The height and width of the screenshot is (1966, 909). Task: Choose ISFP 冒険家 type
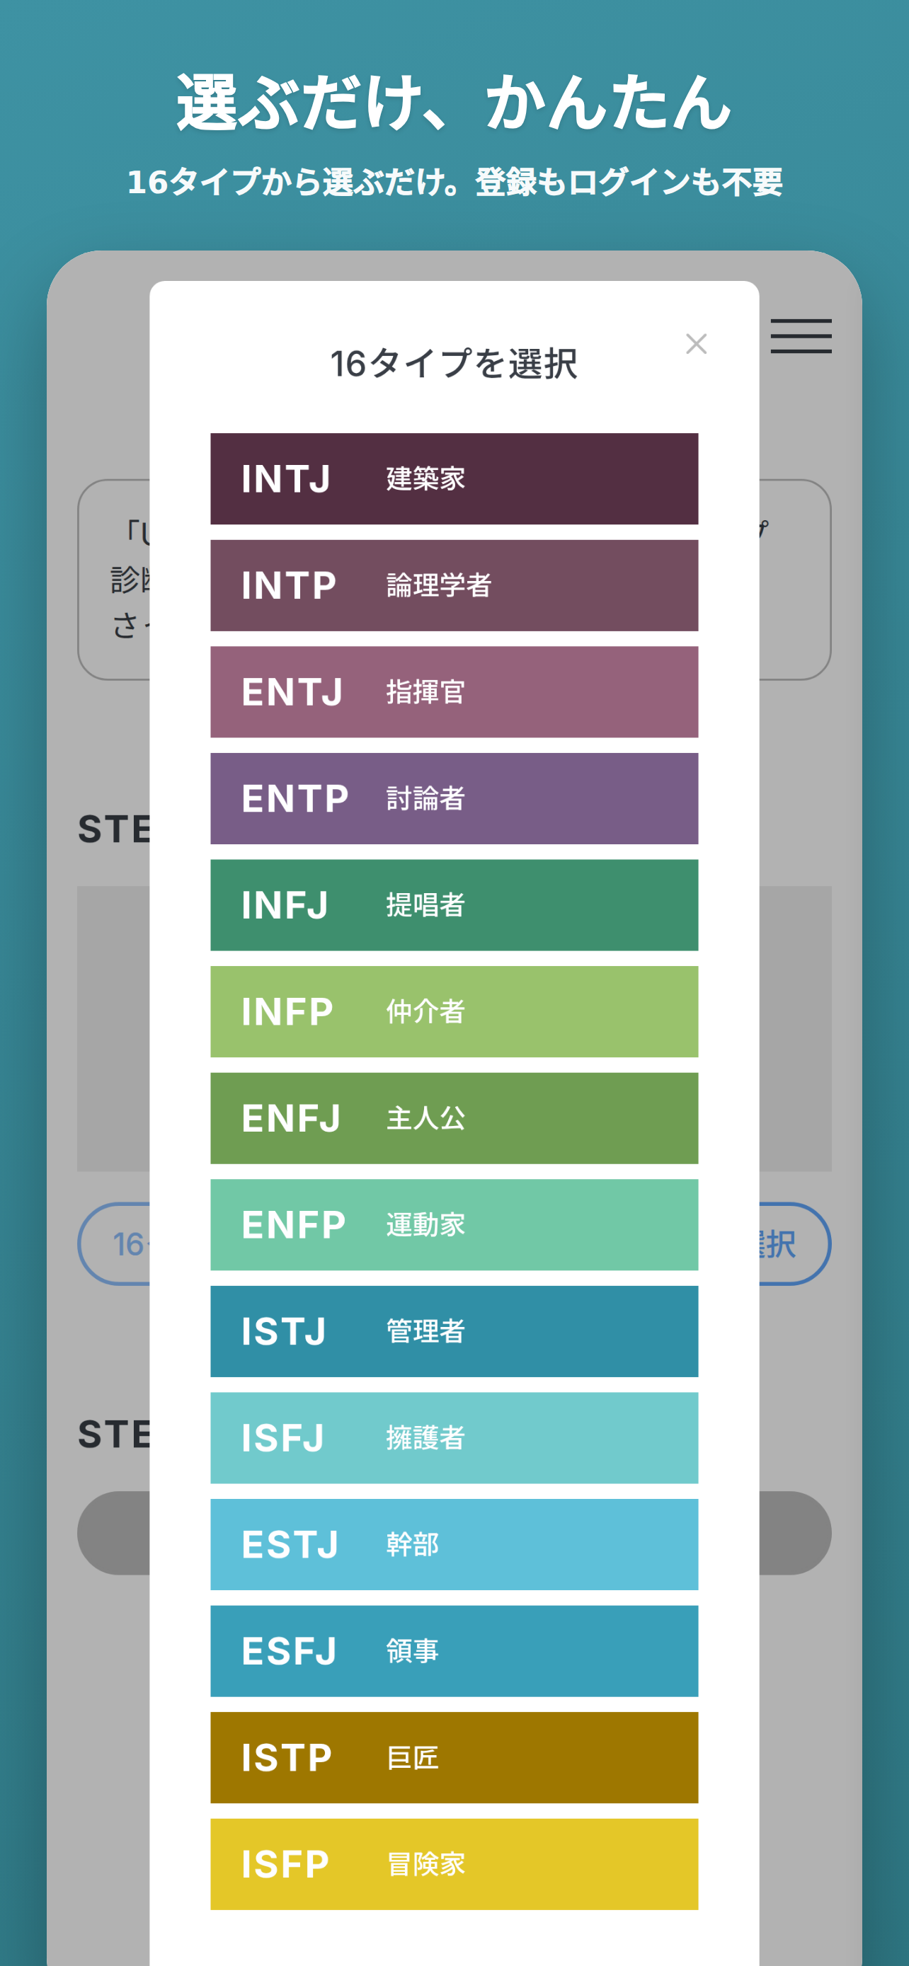point(454,1865)
